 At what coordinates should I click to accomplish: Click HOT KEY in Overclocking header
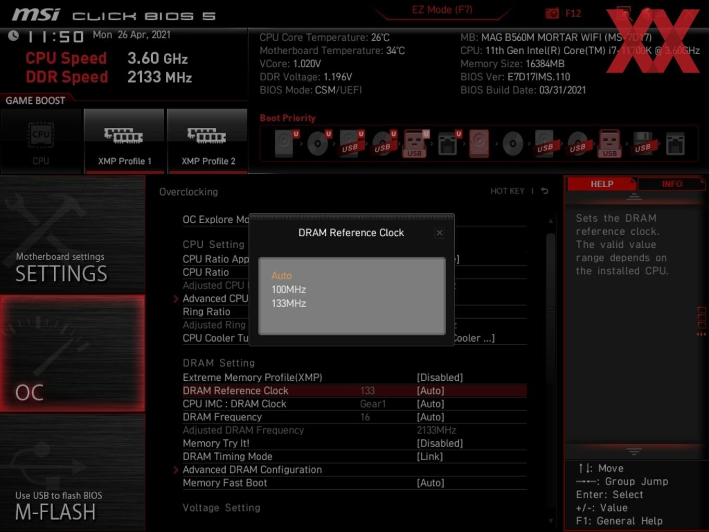coord(507,191)
